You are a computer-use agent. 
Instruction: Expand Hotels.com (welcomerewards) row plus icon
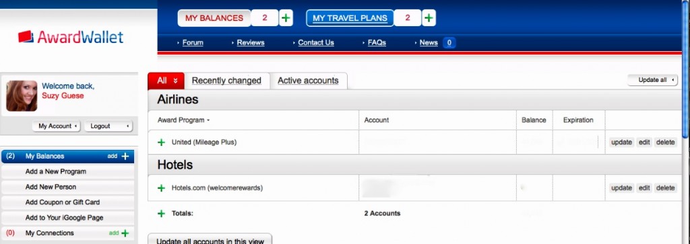162,188
